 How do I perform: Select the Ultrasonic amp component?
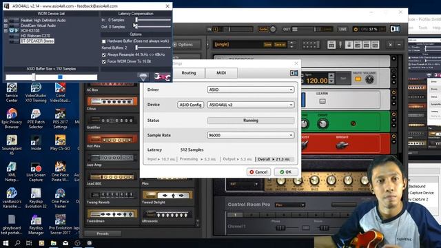click(x=167, y=216)
